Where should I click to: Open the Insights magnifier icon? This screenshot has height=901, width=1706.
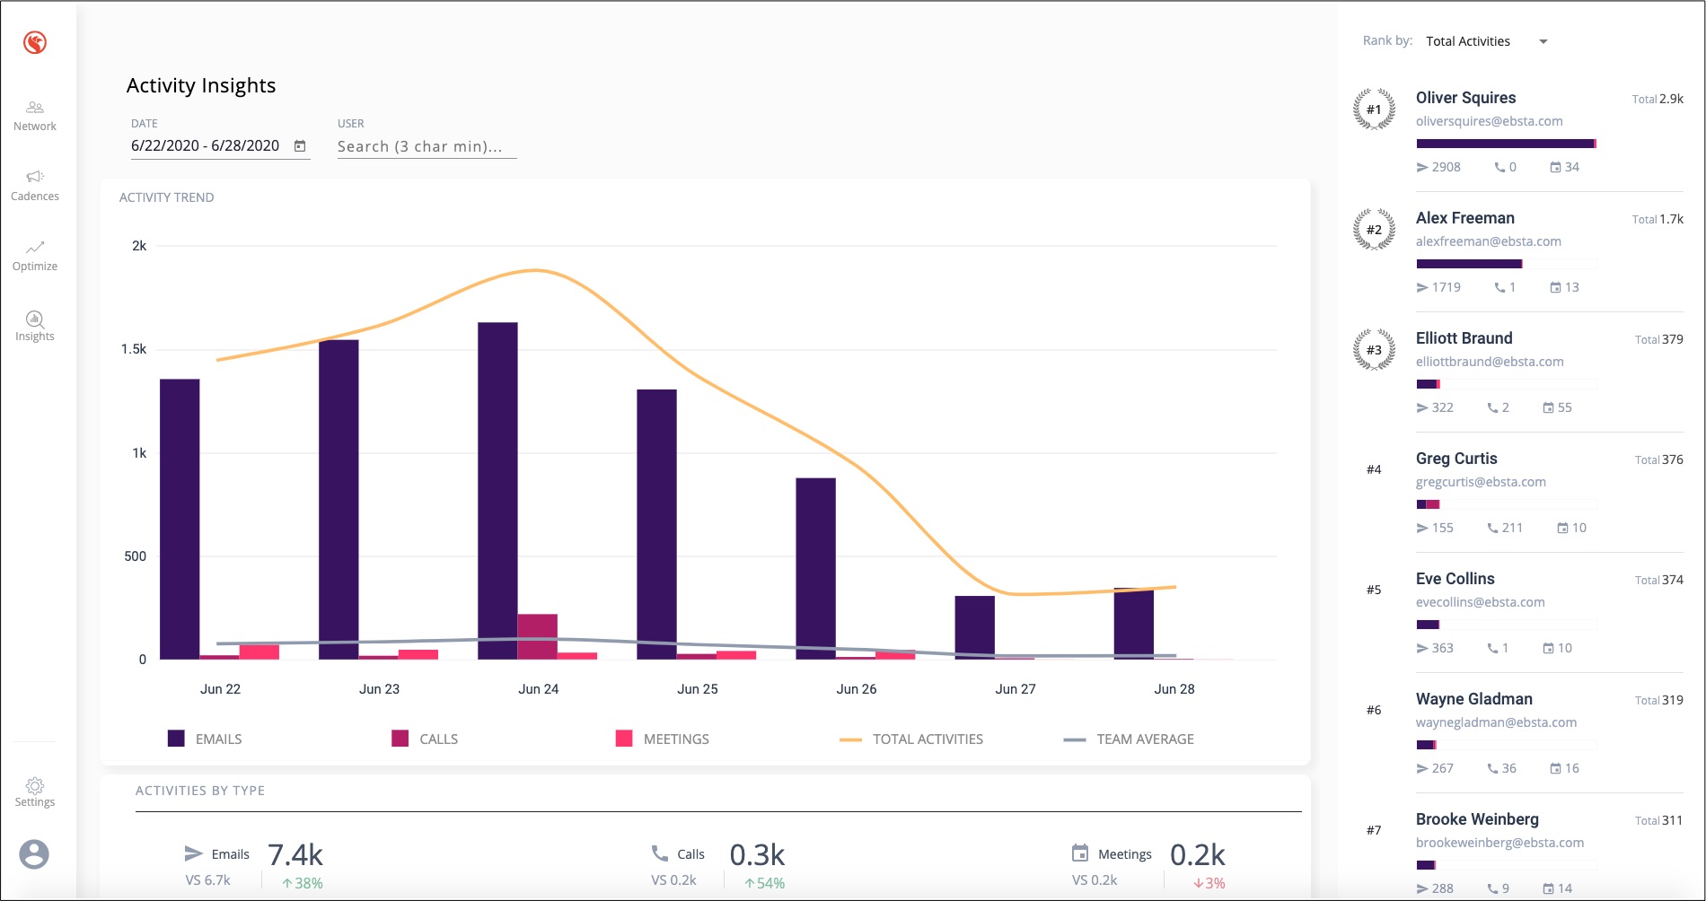click(35, 319)
